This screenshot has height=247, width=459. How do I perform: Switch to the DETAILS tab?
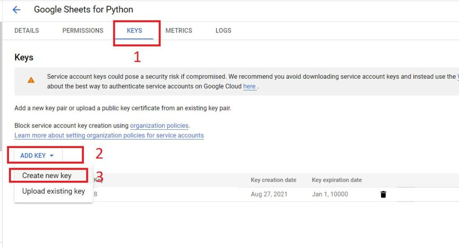coord(26,30)
